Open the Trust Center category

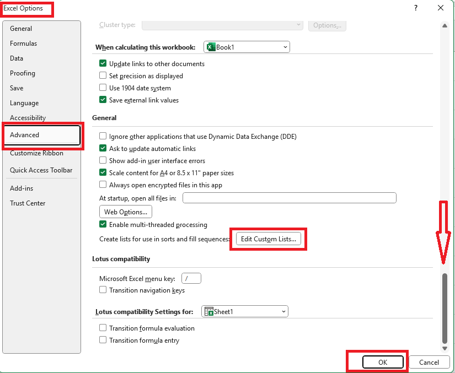(28, 203)
